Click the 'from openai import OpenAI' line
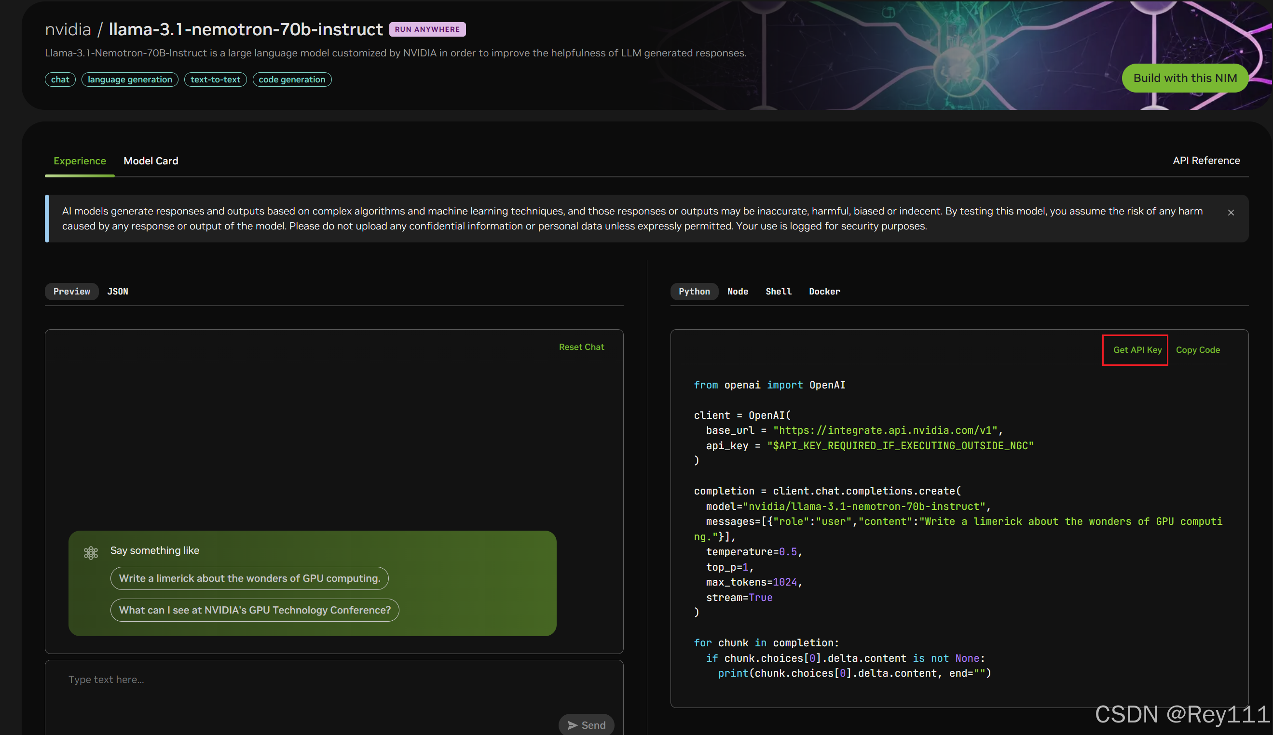The height and width of the screenshot is (735, 1273). click(x=769, y=385)
